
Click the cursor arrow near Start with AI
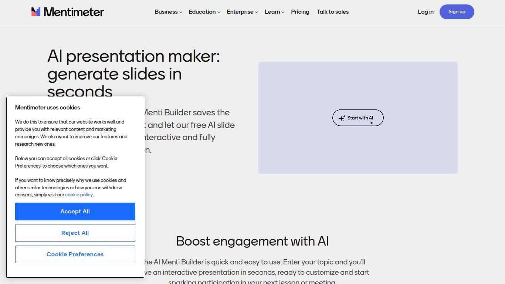(371, 122)
